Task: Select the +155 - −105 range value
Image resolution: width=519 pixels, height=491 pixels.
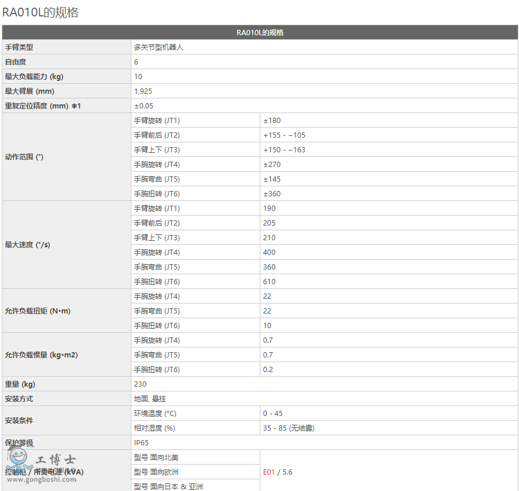Action: point(284,135)
